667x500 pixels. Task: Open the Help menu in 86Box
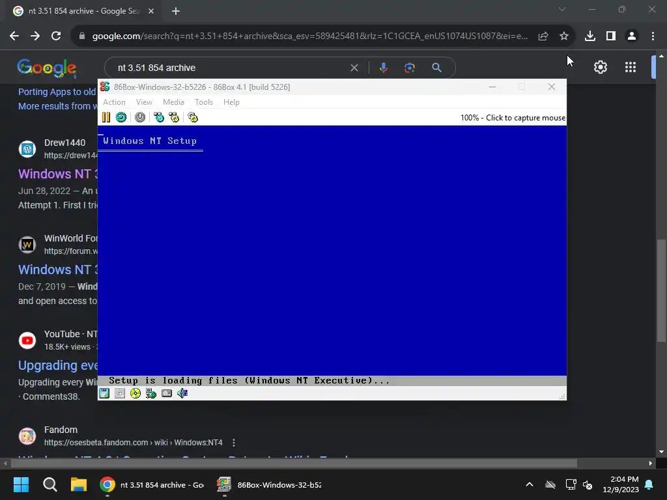point(231,102)
